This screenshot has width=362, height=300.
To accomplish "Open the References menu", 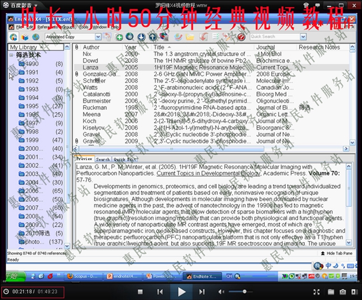I will tap(48, 27).
